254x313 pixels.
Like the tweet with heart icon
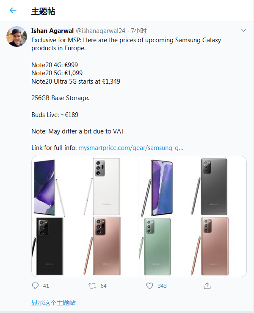(x=149, y=286)
